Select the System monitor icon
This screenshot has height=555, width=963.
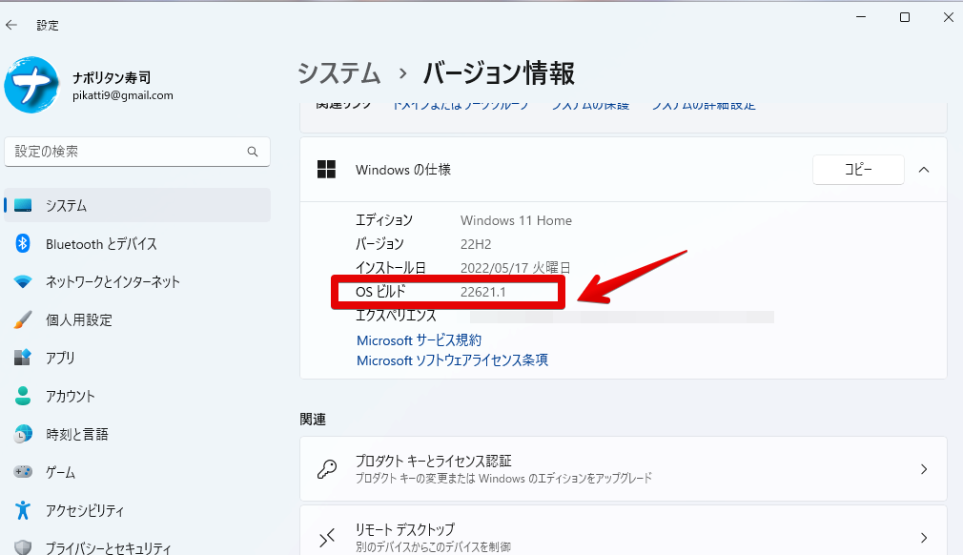tap(23, 205)
